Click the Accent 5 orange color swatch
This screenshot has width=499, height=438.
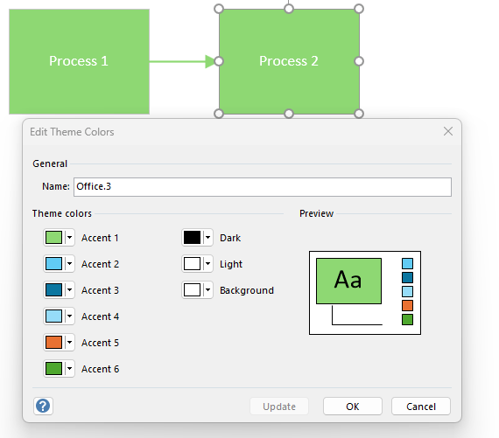(x=53, y=343)
